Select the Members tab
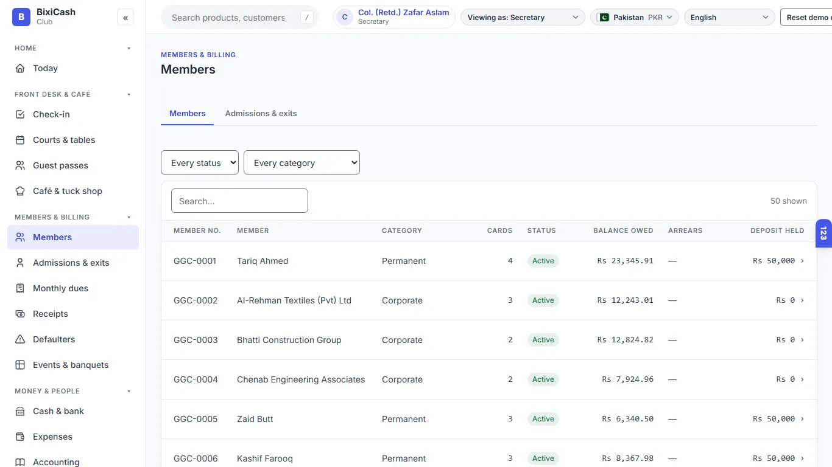This screenshot has width=832, height=467. pos(188,113)
